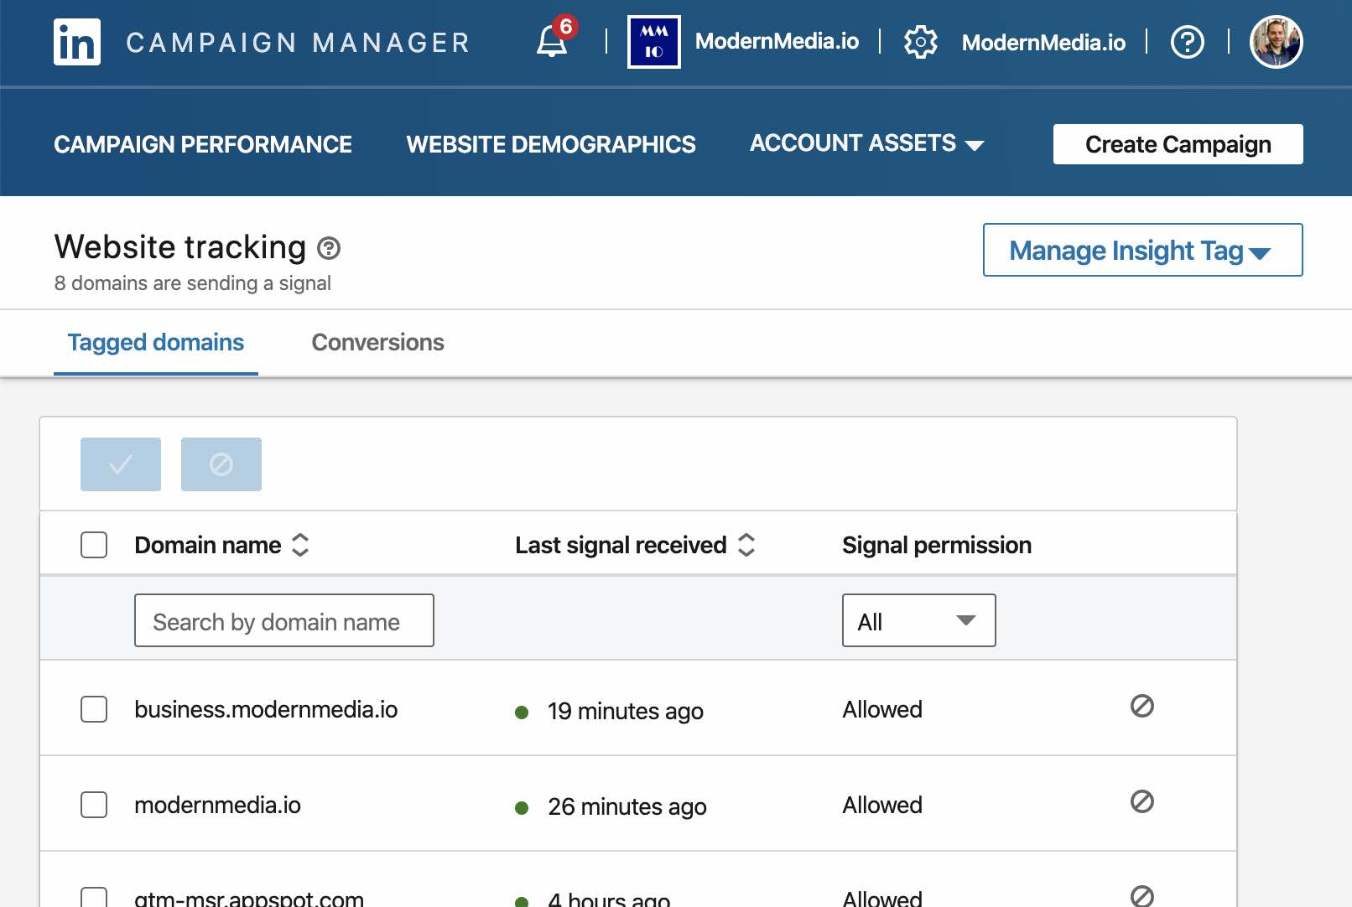Click the ModernMedia.io MM IO logo
1352x907 pixels.
654,42
